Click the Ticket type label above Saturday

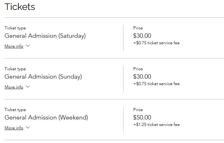[x=15, y=28]
